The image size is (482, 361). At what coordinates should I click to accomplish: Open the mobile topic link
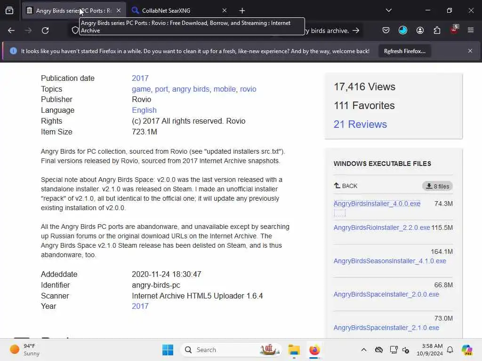click(x=225, y=89)
